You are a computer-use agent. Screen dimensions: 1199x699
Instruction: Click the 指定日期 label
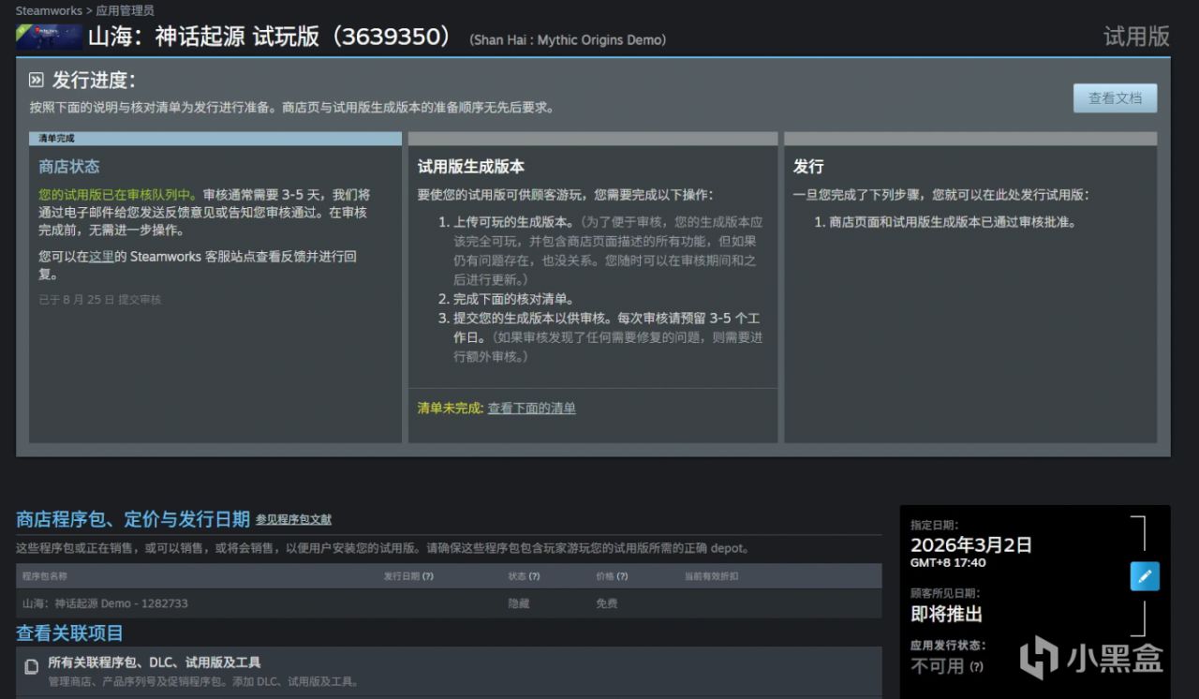tap(935, 526)
